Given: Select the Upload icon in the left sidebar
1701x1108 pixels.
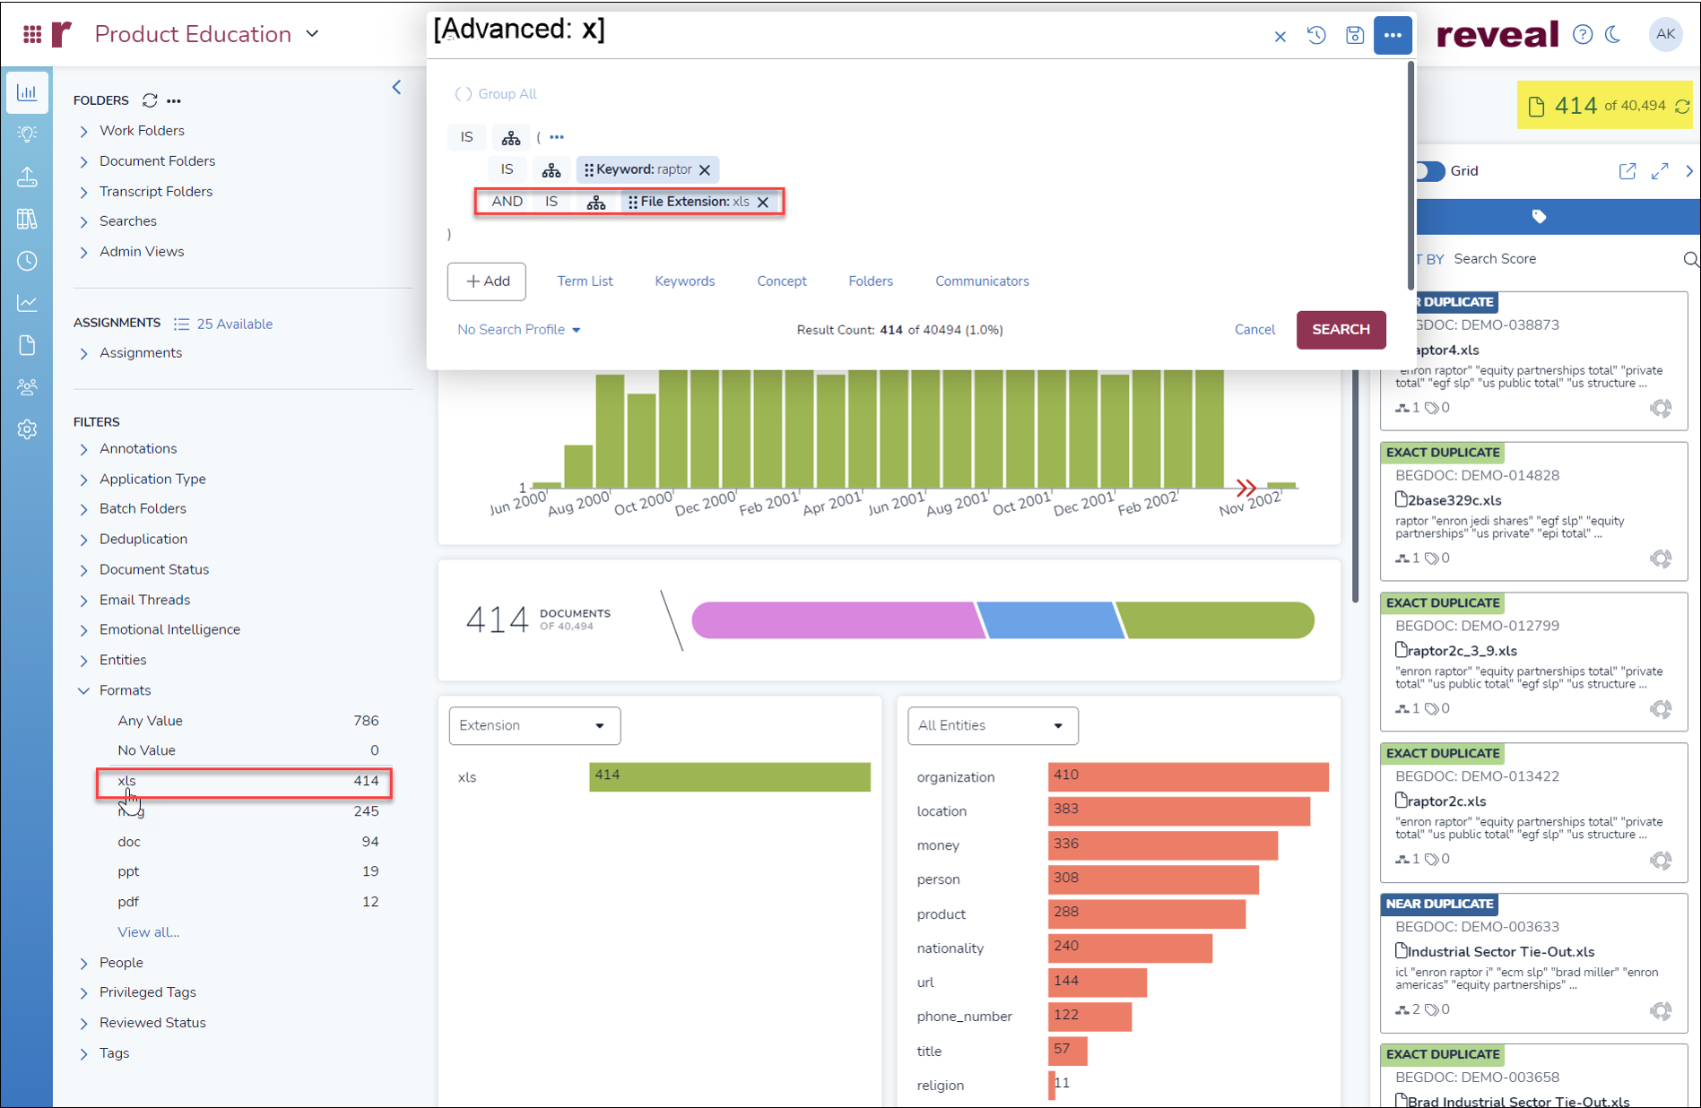Looking at the screenshot, I should coord(27,177).
